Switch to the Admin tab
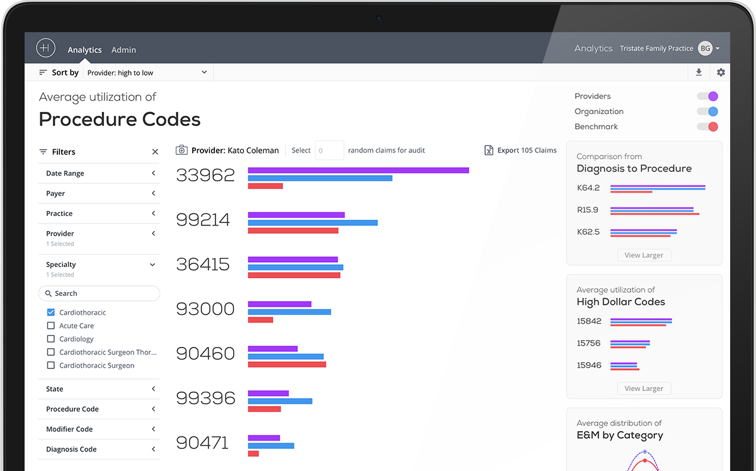 (x=123, y=50)
